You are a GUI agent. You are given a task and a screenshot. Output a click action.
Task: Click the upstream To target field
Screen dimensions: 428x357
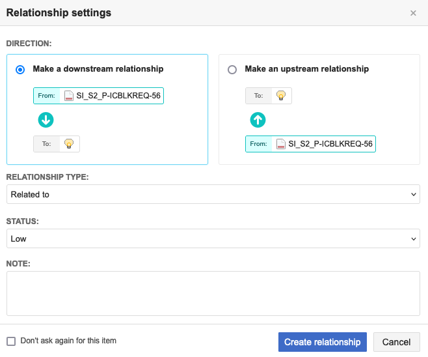click(x=269, y=96)
